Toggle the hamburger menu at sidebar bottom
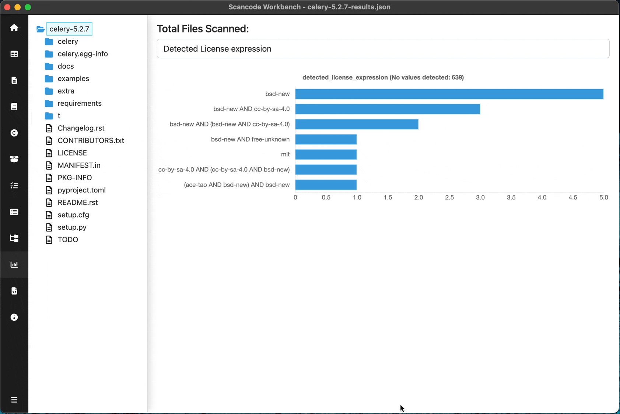620x414 pixels. coord(14,400)
